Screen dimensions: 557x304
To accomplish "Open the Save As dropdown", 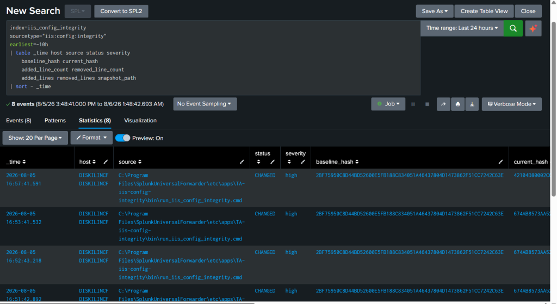I will [435, 11].
